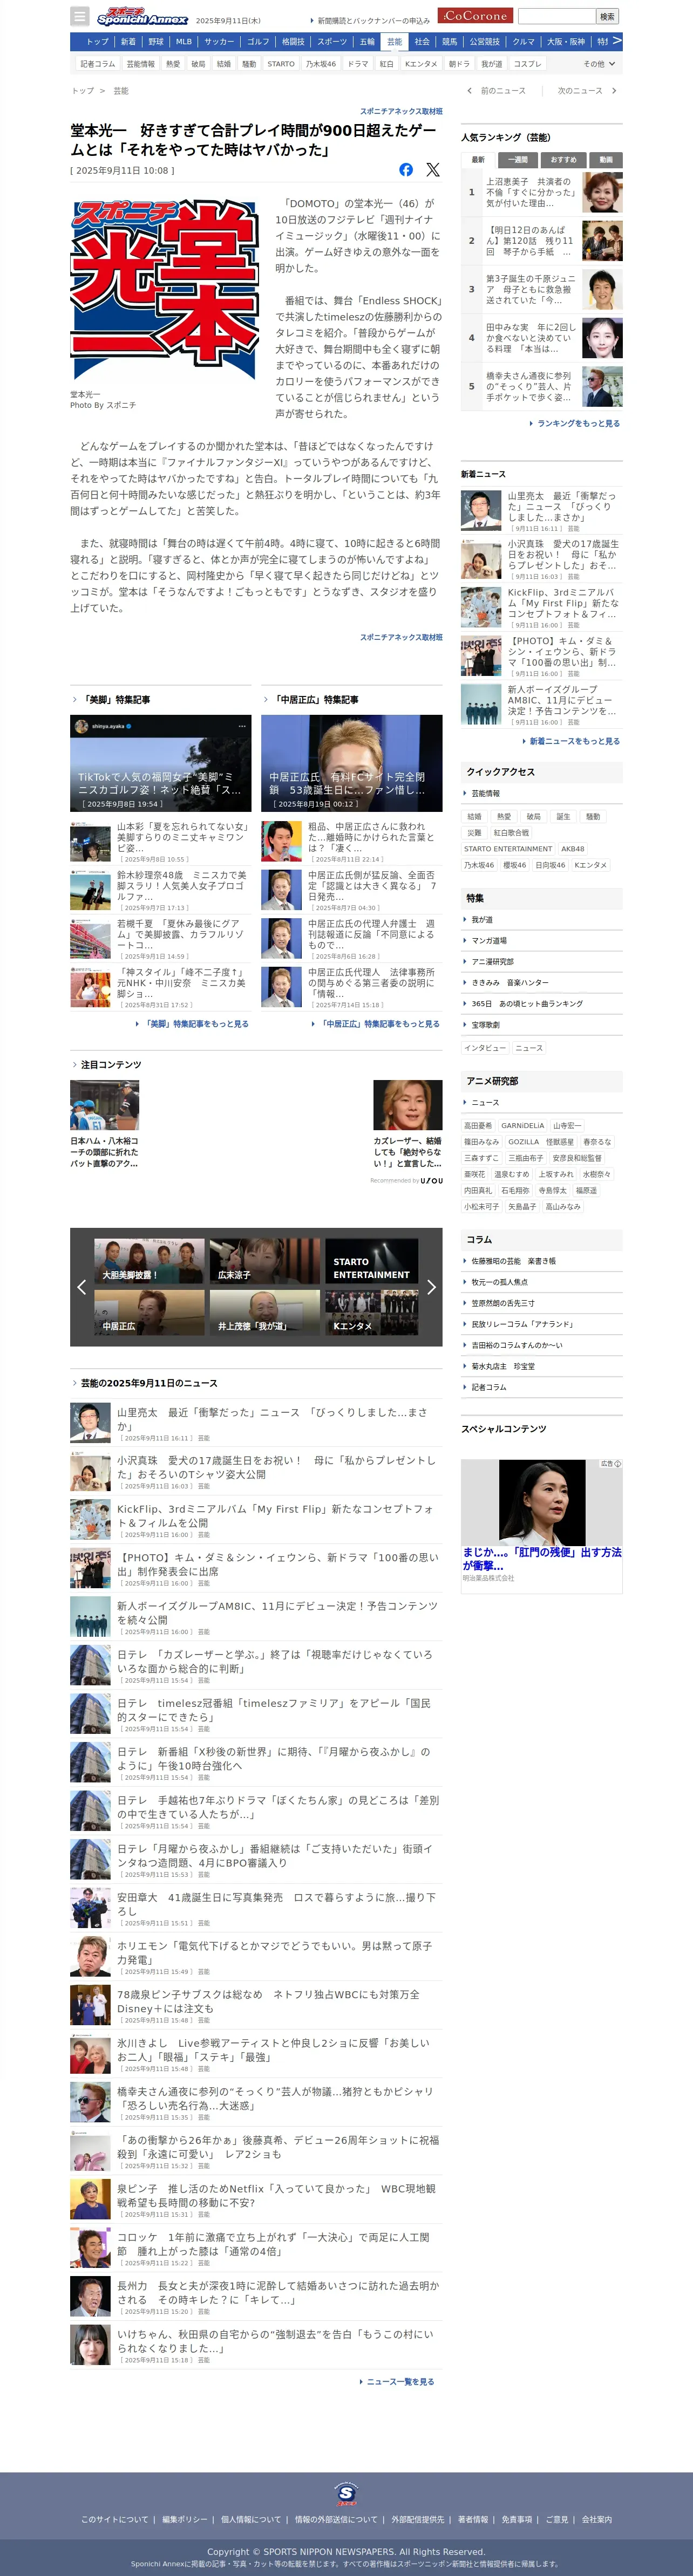
Task: Open the 堂本光一 article main image
Action: [x=165, y=290]
